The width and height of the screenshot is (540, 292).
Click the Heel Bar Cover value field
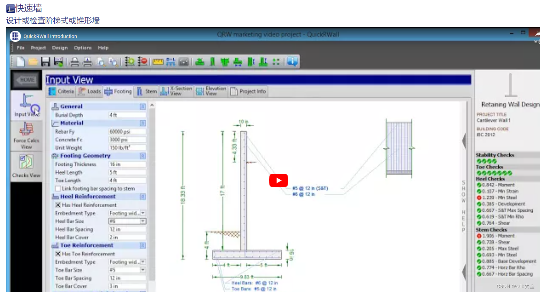(127, 237)
